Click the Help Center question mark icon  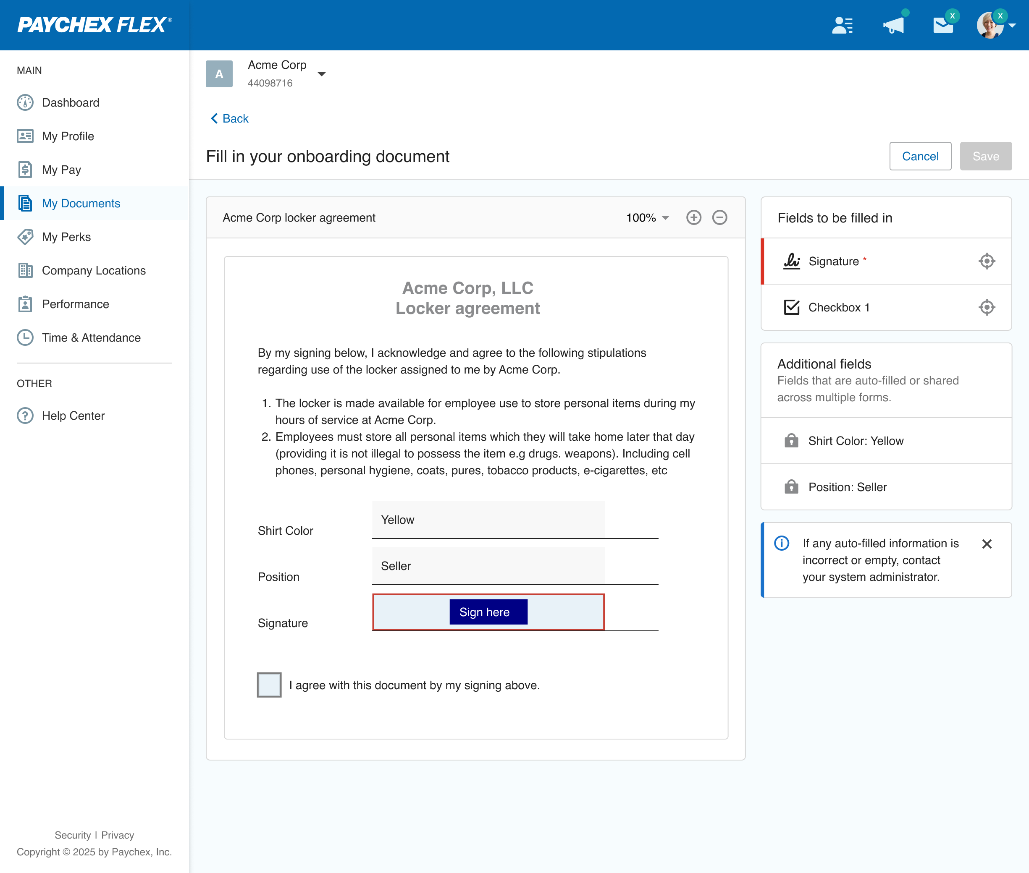(x=25, y=416)
